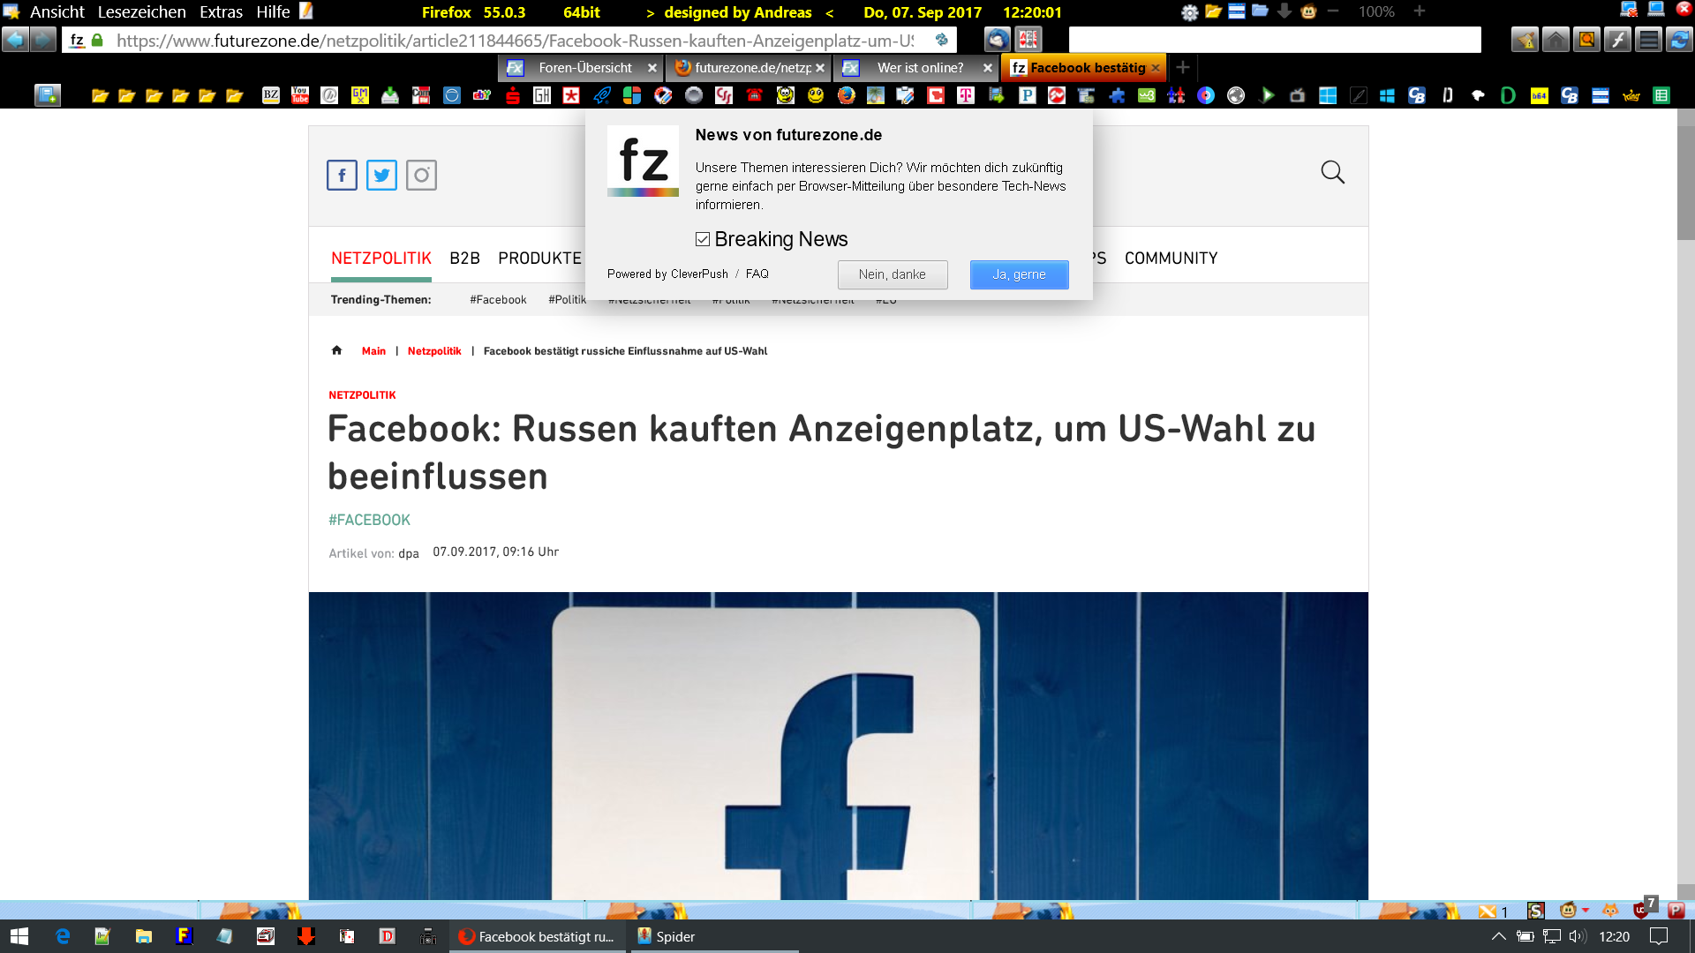Click the Ja, gerne button

pyautogui.click(x=1019, y=274)
